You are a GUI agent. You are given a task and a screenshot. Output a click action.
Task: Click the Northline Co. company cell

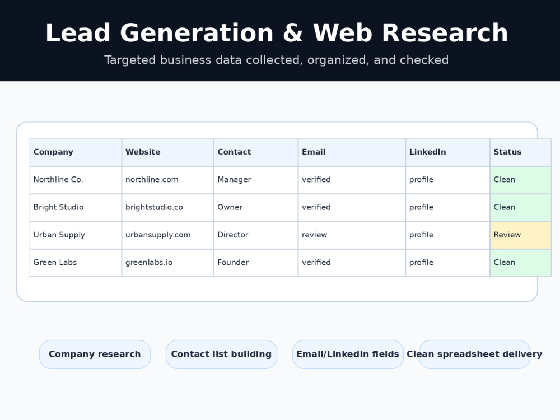pyautogui.click(x=76, y=180)
